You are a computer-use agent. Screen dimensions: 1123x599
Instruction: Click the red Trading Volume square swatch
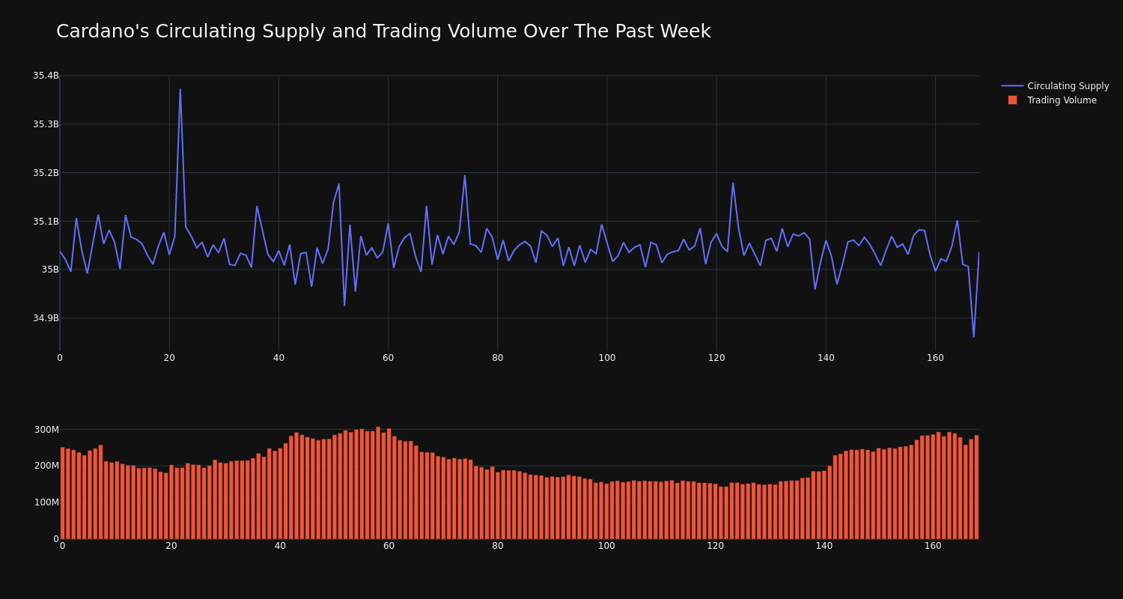tap(1012, 100)
